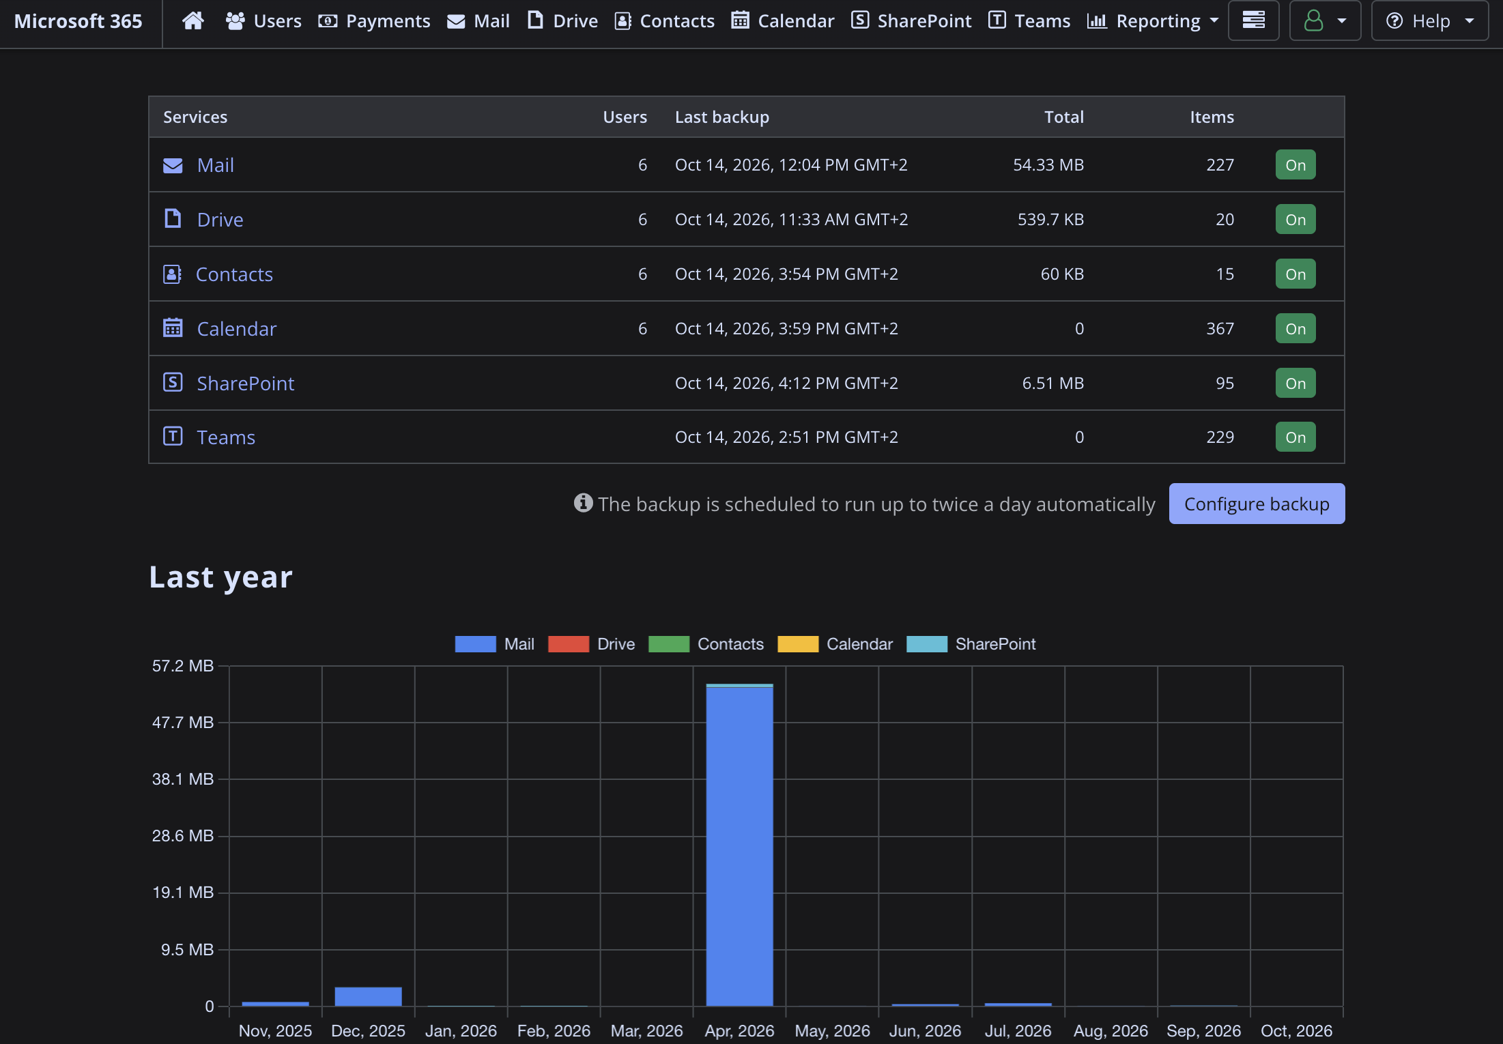Toggle the Teams backup On switch
Screen dimensions: 1503x1044
tap(1295, 437)
